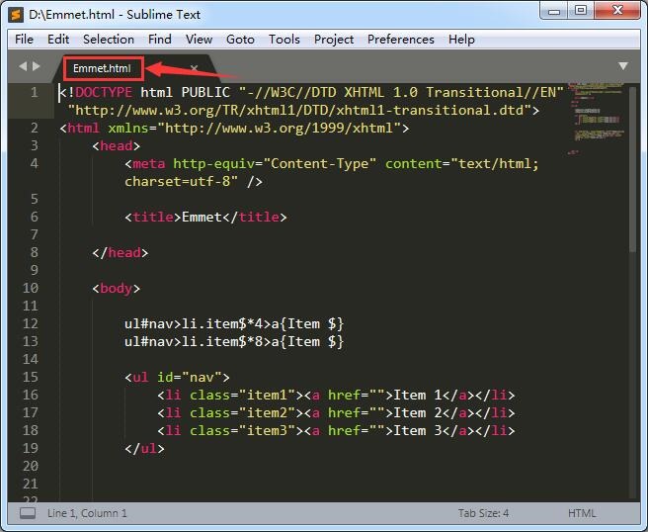This screenshot has width=648, height=532.
Task: Minimize the Sublime Text window
Action: pyautogui.click(x=554, y=11)
